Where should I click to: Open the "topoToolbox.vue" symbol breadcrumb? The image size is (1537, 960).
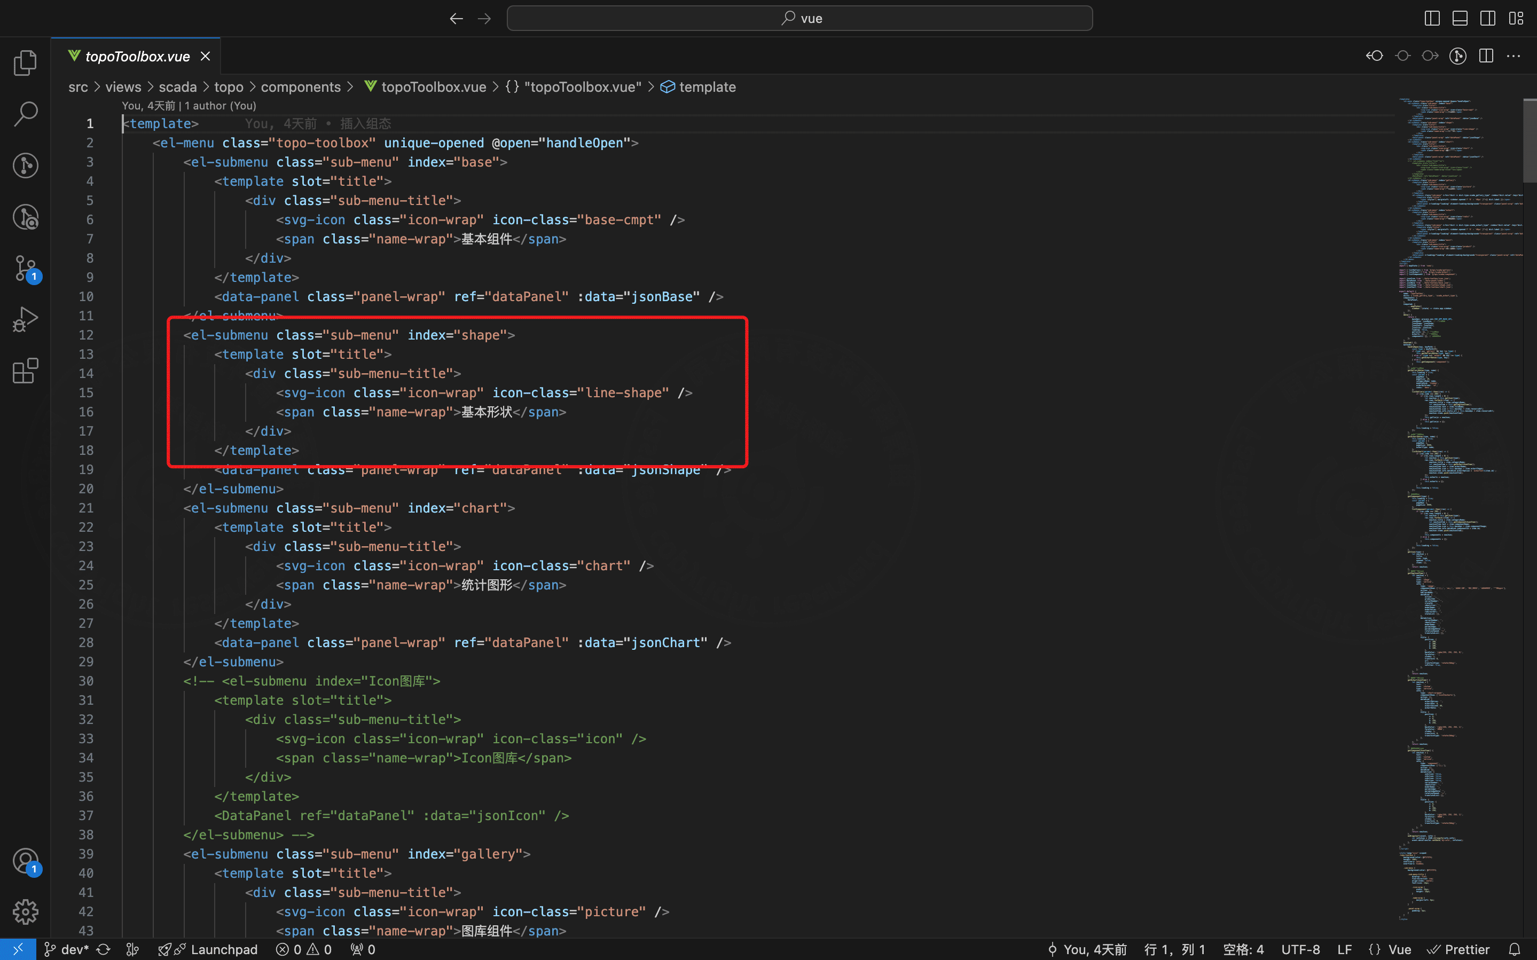click(573, 87)
